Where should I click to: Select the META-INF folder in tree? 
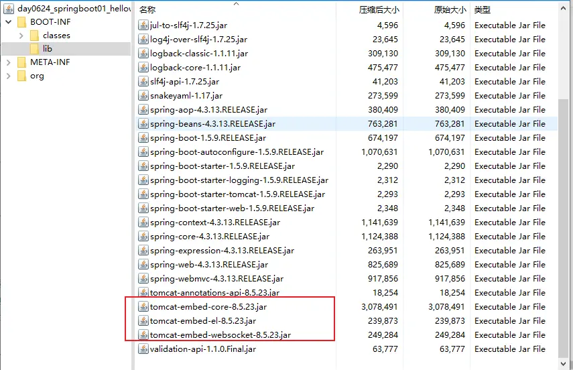click(50, 62)
